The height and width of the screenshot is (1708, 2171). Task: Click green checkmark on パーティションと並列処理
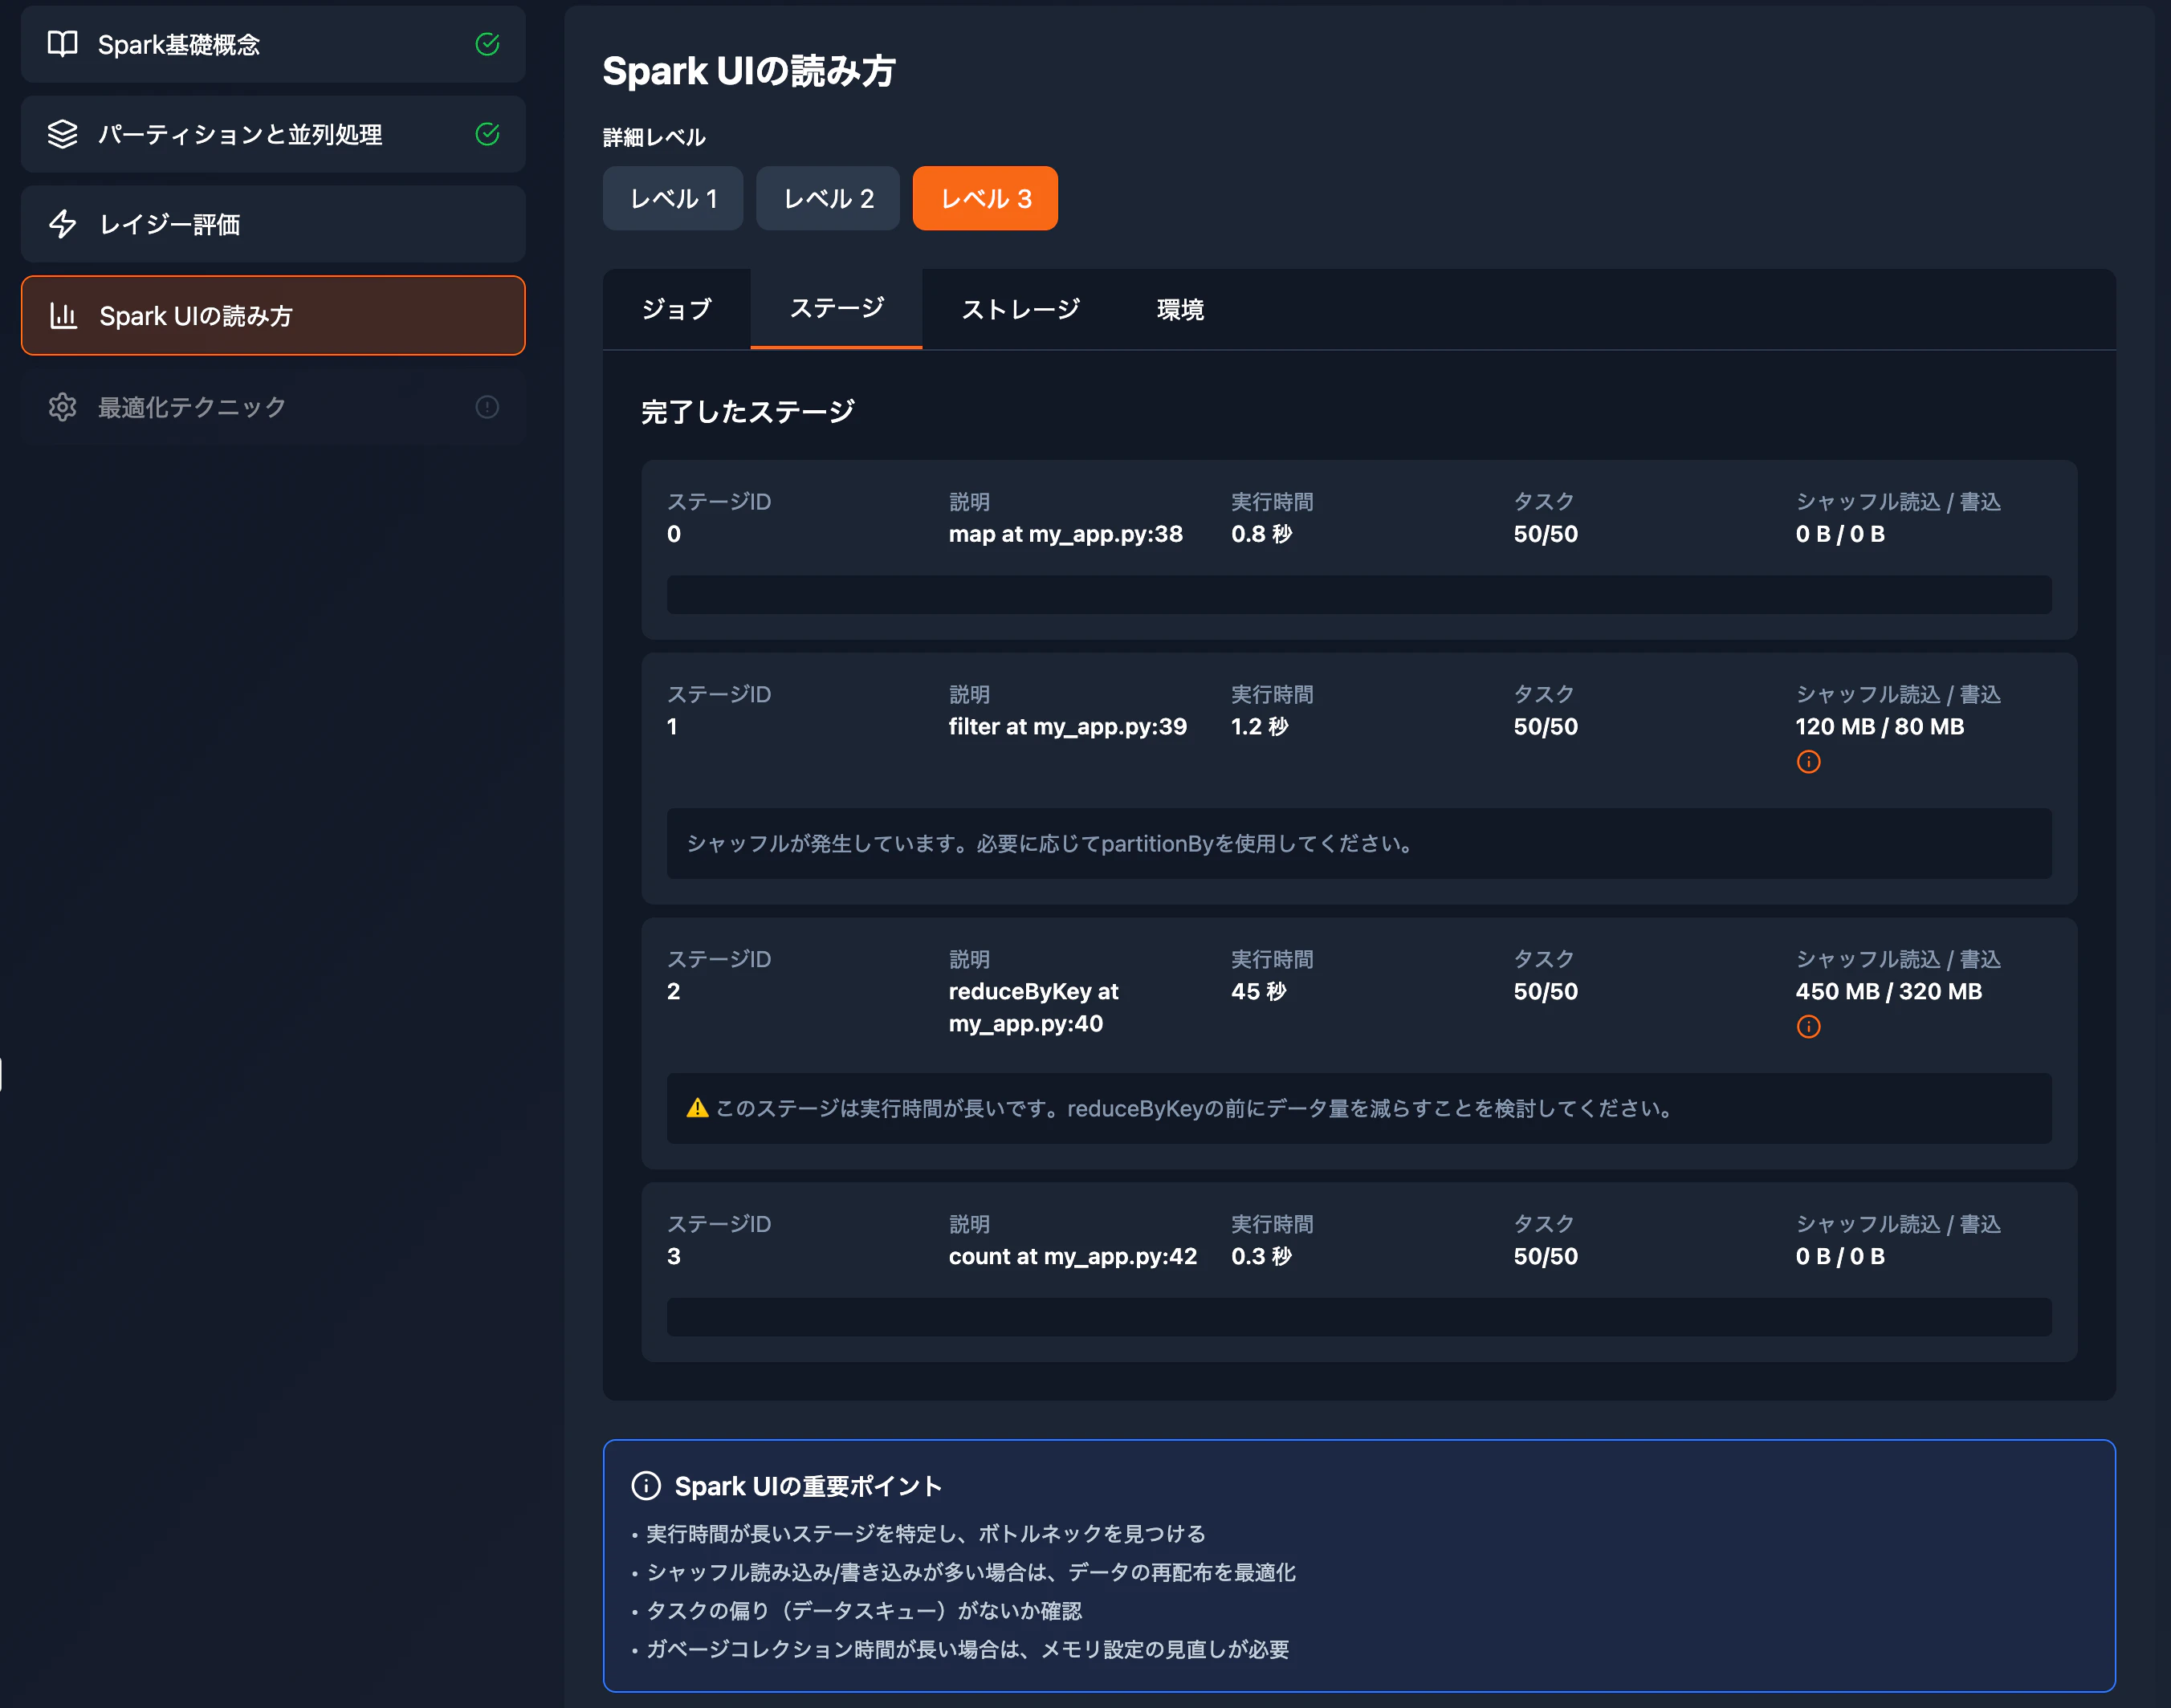tap(487, 134)
